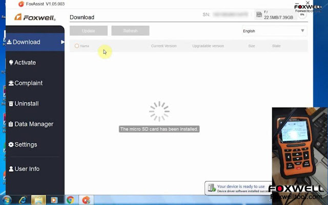Click the grayed Update button

coord(89,31)
